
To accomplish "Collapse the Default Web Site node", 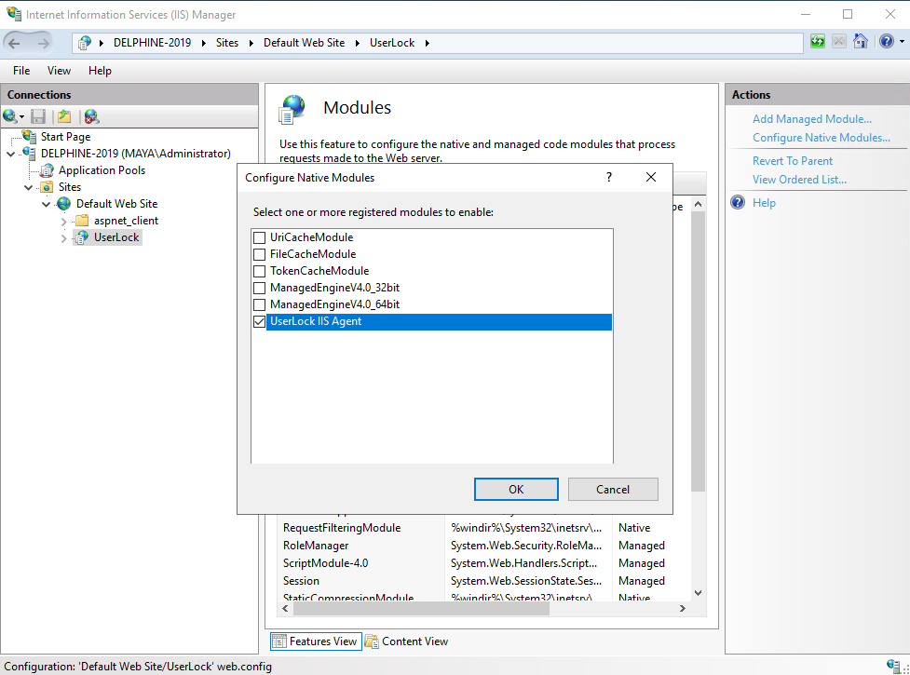I will (46, 204).
